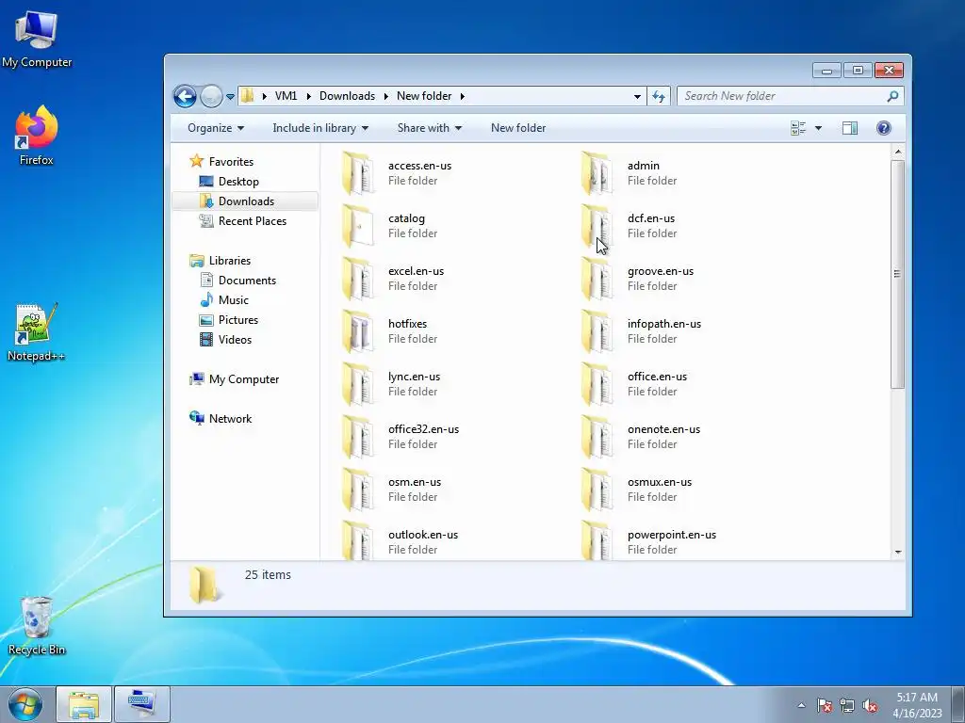Open My Computer desktop icon

pos(37,39)
